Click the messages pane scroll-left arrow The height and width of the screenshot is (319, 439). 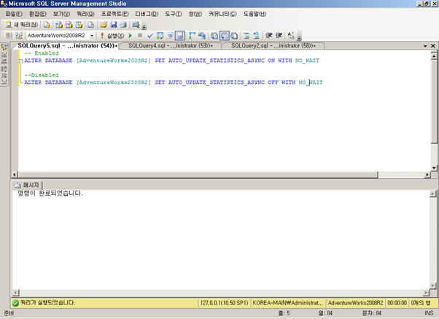tap(16, 293)
